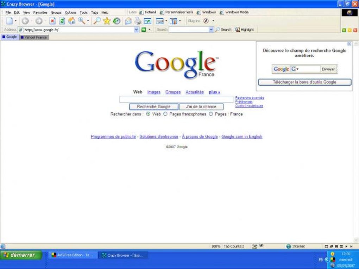Click the New blank page icon
The height and width of the screenshot is (269, 359).
pos(10,21)
